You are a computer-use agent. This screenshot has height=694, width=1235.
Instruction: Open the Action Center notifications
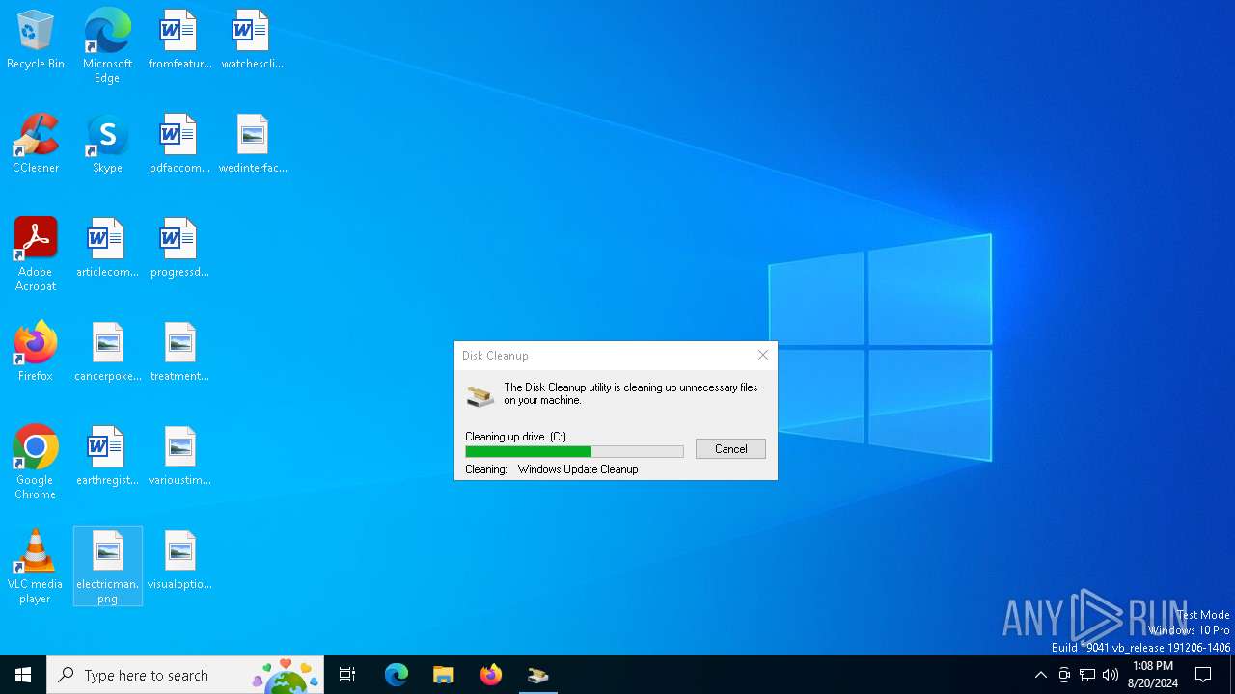tap(1203, 675)
